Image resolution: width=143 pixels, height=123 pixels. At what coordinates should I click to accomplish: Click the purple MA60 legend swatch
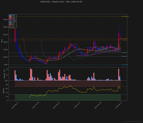[x=11, y=18]
